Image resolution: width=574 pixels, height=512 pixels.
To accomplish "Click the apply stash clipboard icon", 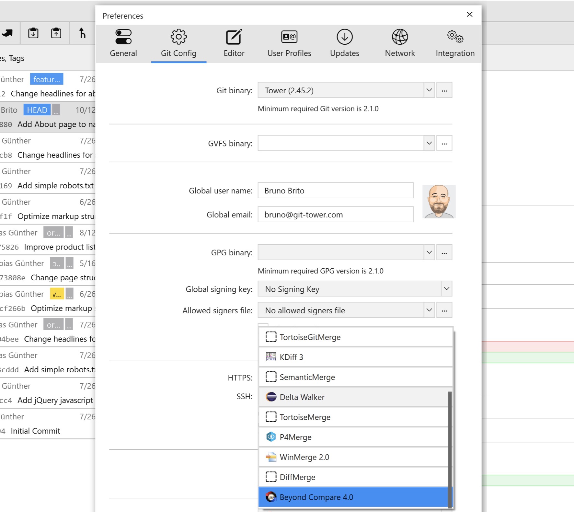I will tap(56, 33).
